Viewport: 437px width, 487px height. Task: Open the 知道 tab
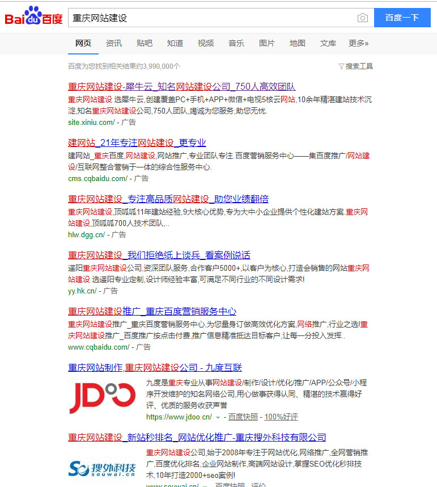(x=175, y=43)
